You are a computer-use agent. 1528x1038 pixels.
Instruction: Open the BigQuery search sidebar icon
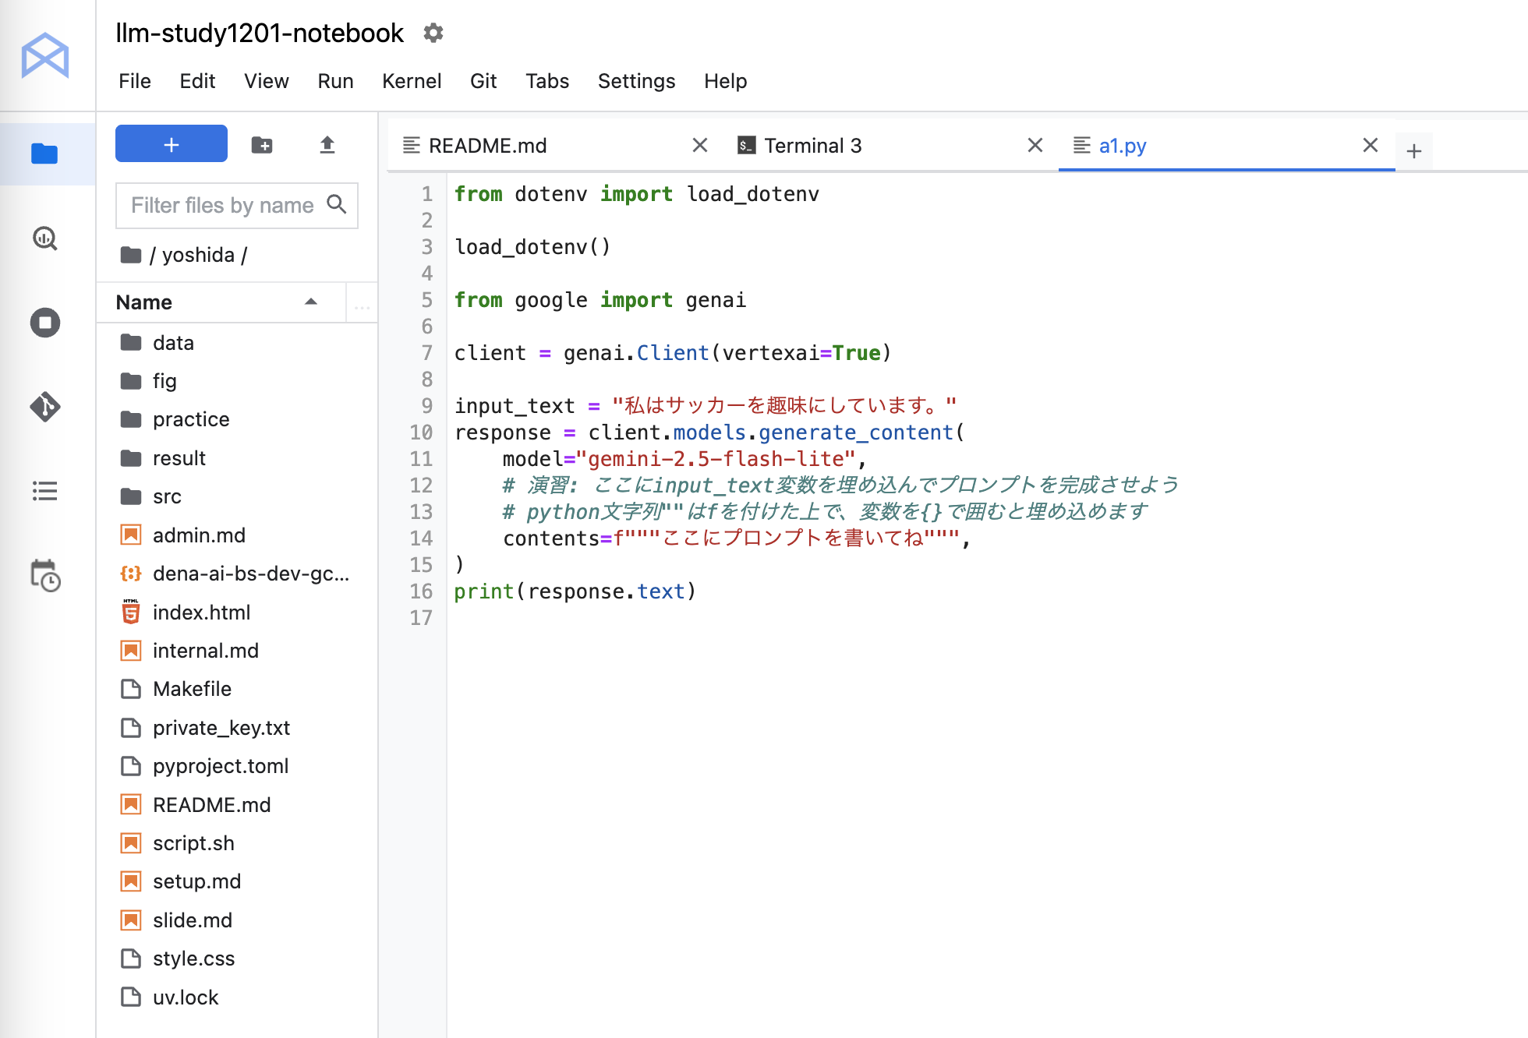[44, 238]
